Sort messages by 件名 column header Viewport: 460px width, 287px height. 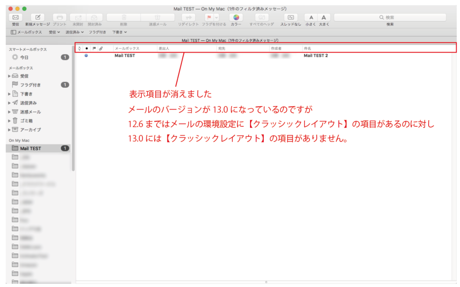[307, 48]
